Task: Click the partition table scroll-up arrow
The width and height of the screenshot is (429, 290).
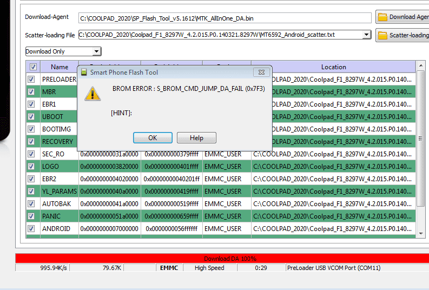Action: pyautogui.click(x=421, y=65)
